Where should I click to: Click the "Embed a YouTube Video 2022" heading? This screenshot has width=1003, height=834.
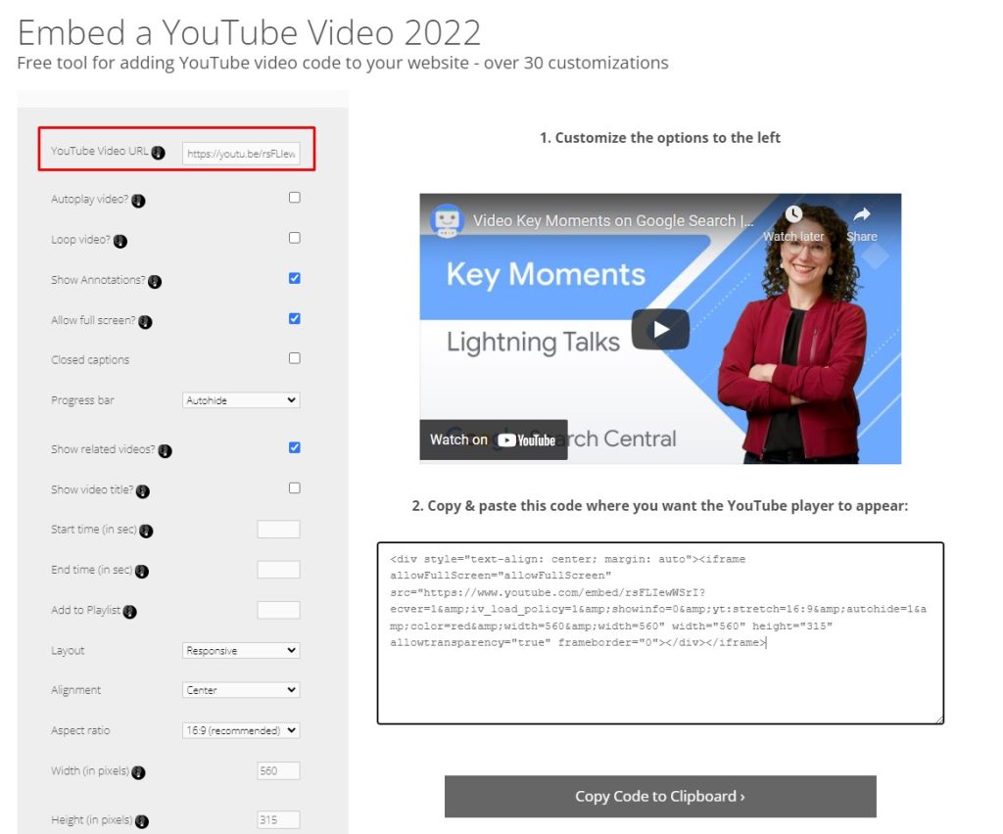tap(249, 32)
